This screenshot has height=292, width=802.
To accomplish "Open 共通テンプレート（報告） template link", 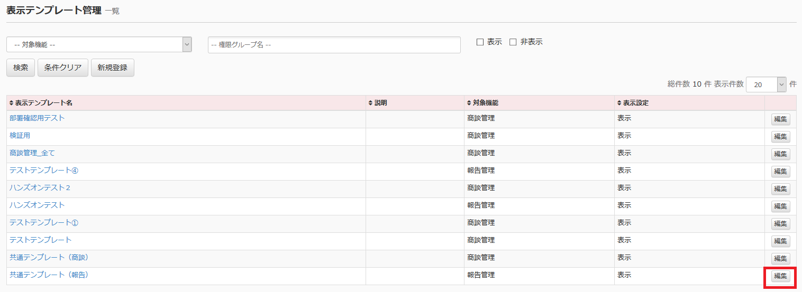I will pyautogui.click(x=49, y=275).
